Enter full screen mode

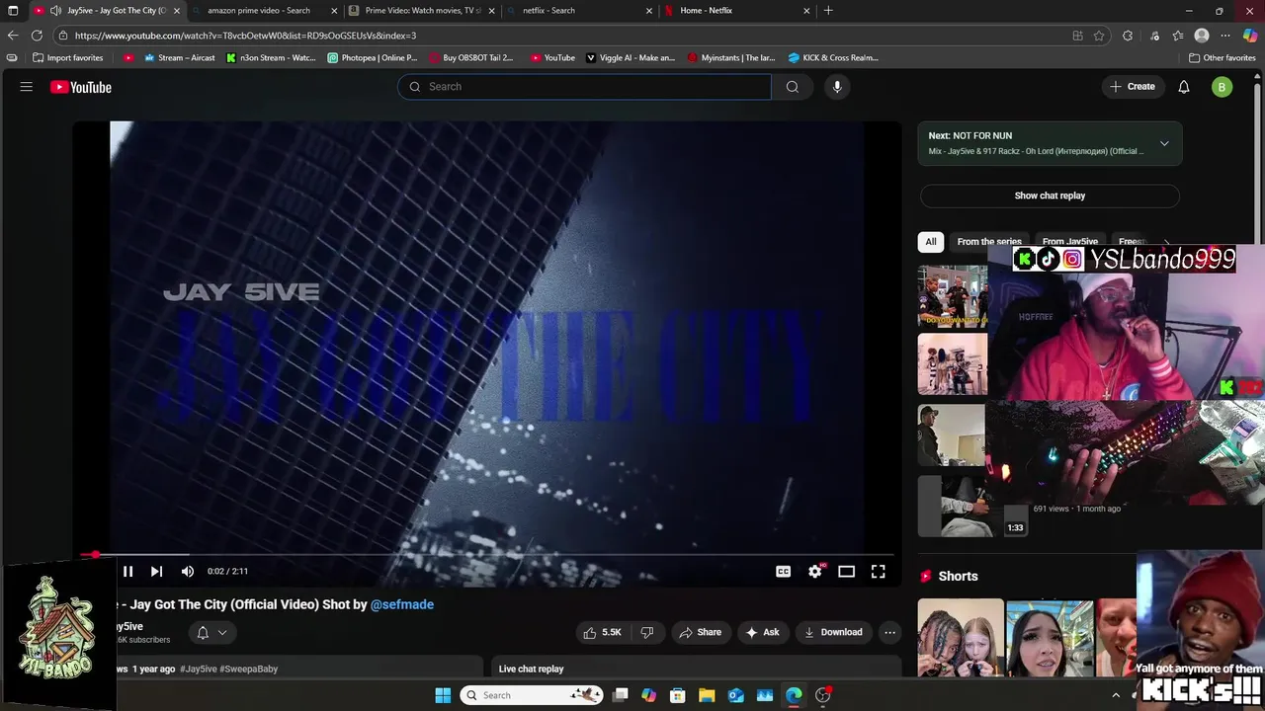[x=878, y=571]
